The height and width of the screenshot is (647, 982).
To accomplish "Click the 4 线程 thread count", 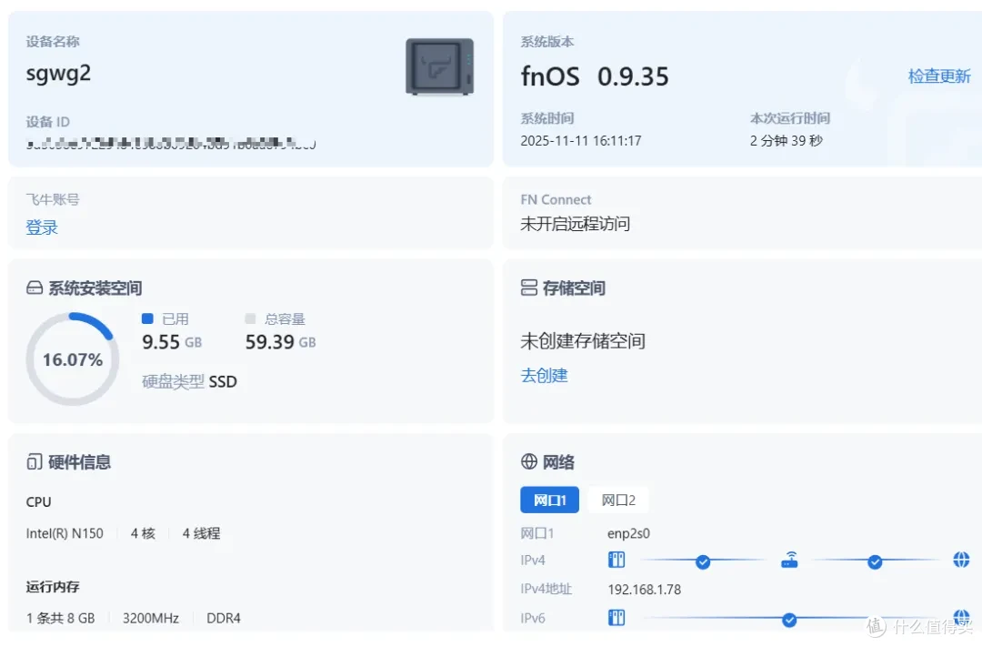I will pyautogui.click(x=201, y=533).
